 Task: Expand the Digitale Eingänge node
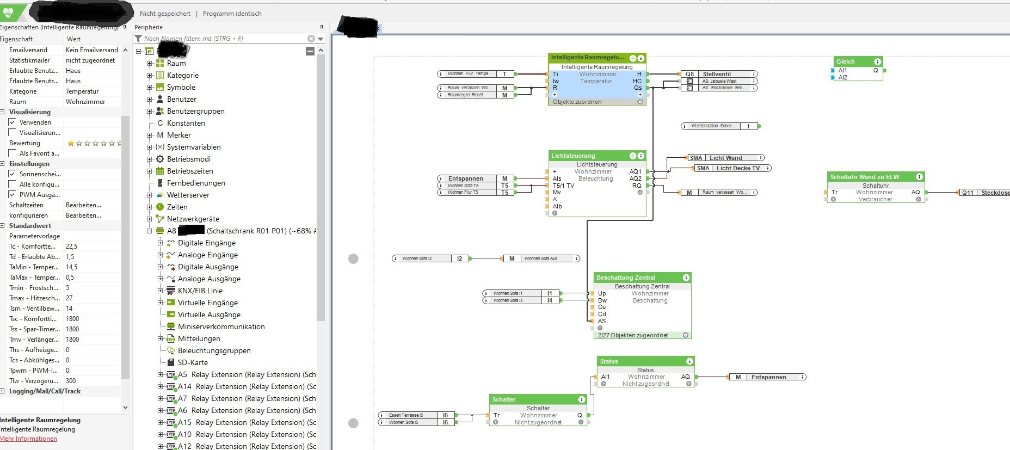click(161, 243)
